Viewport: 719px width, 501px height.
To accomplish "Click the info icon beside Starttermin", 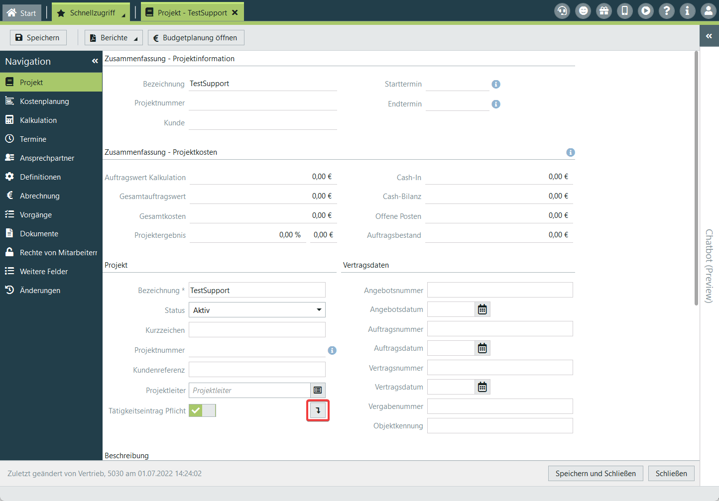I will click(x=496, y=84).
